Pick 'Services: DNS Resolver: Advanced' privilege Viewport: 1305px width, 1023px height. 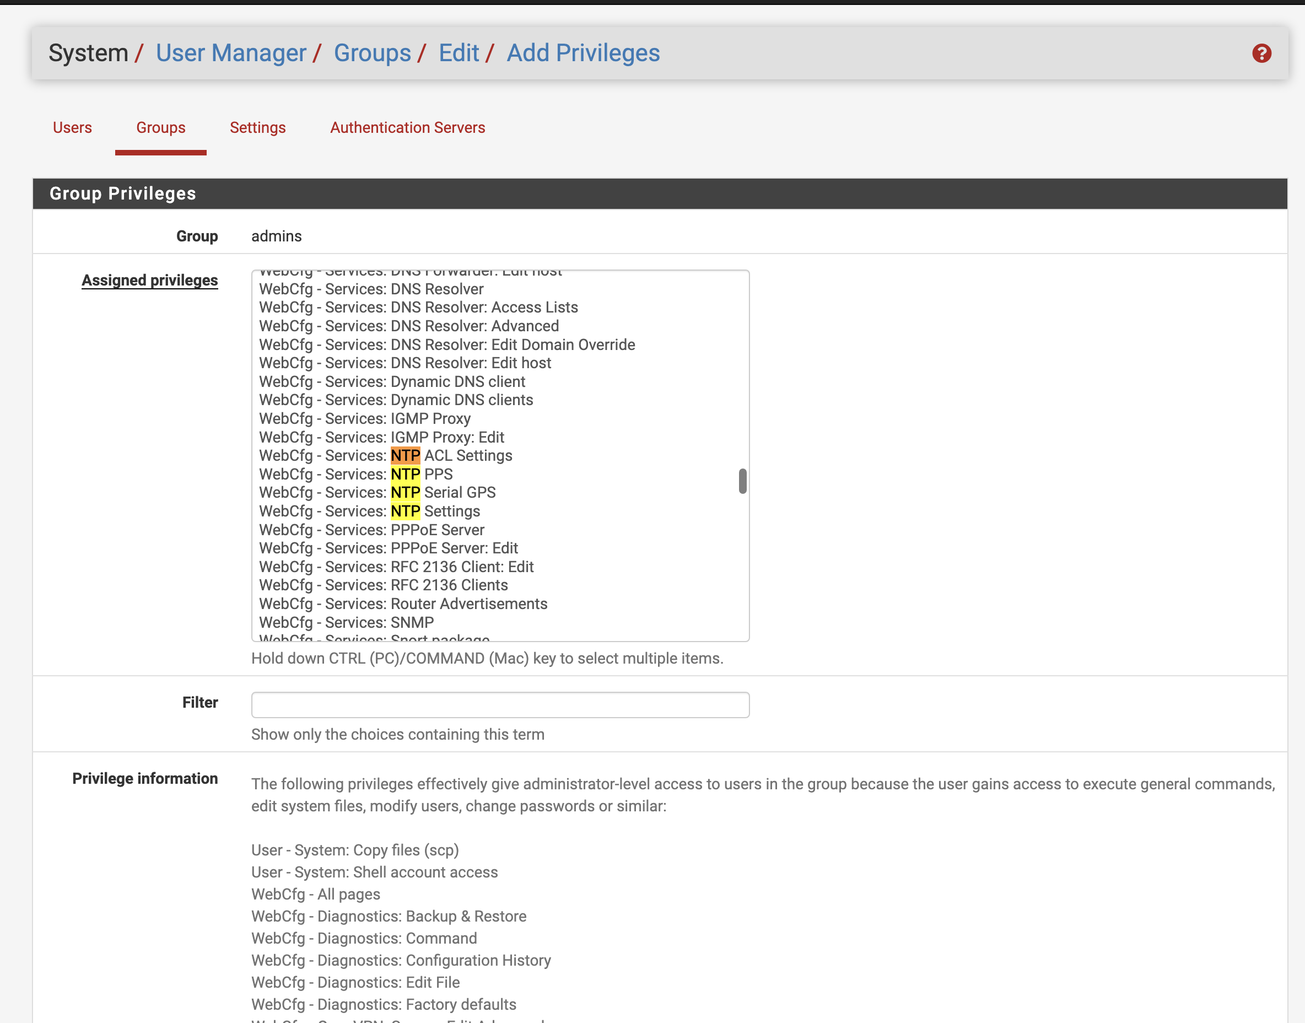[408, 326]
